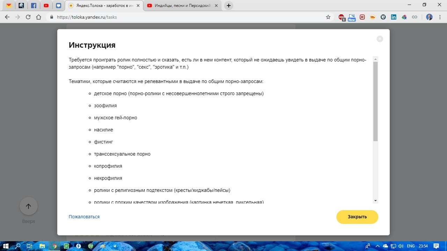
Task: Open the red play-arrows extension
Action: pyautogui.click(x=362, y=17)
